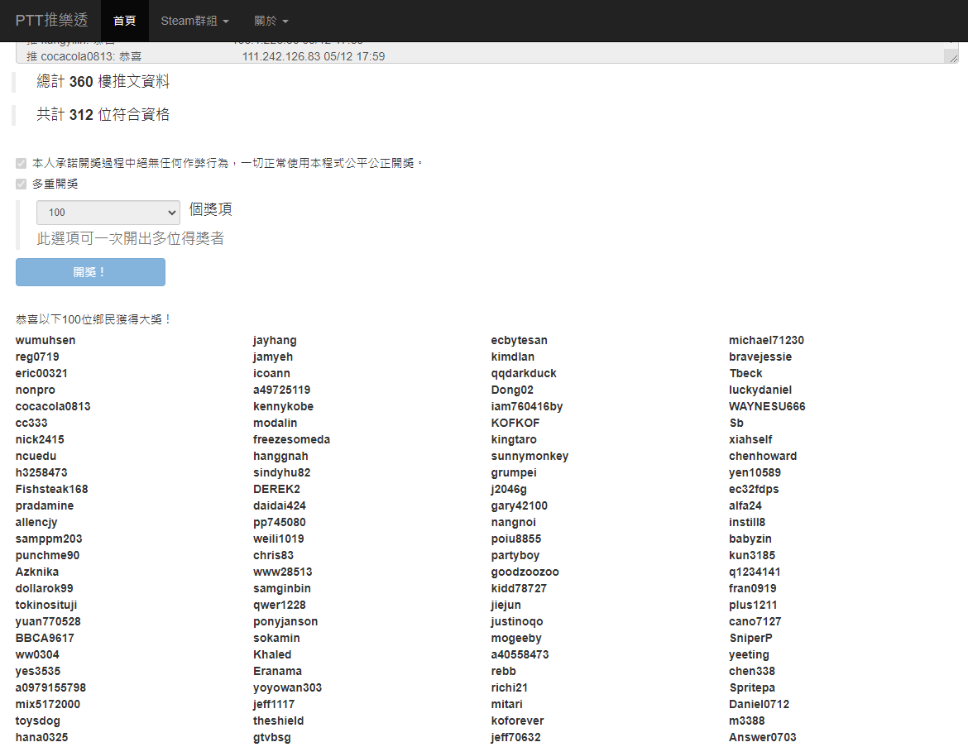This screenshot has height=747, width=968.
Task: Select winner name ecbytesan
Action: pos(520,340)
